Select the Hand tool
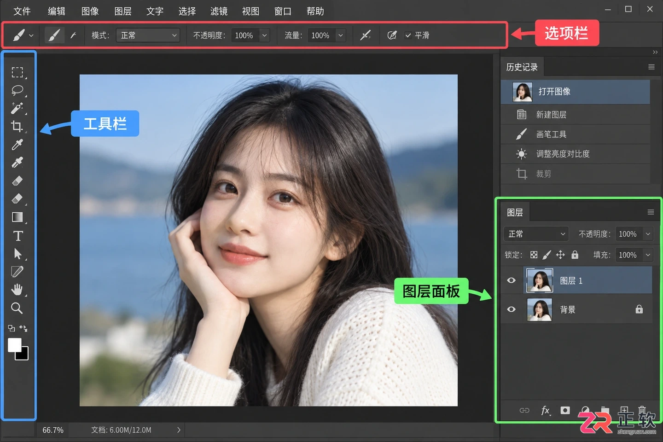Screen dimensions: 663x442 coord(17,290)
